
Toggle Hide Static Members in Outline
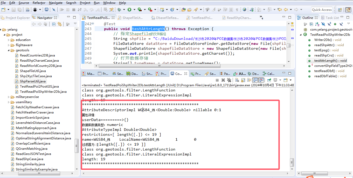329,24
